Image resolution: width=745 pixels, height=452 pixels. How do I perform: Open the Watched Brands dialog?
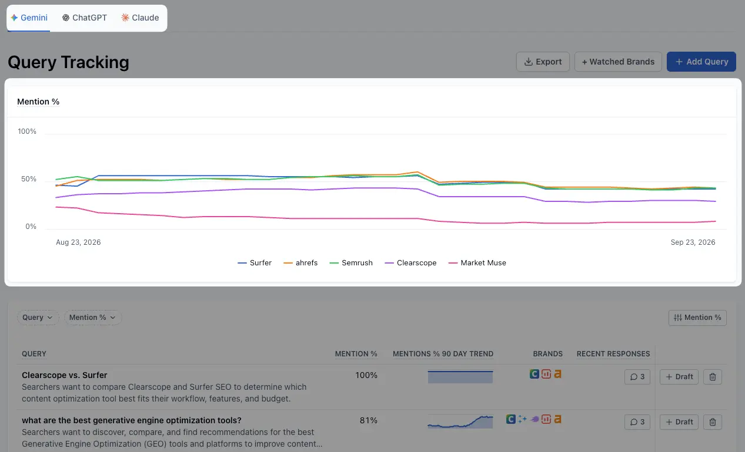(x=618, y=62)
